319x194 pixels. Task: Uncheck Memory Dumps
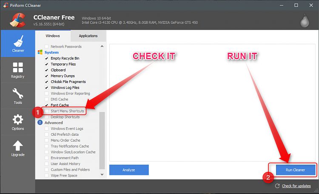coord(47,76)
